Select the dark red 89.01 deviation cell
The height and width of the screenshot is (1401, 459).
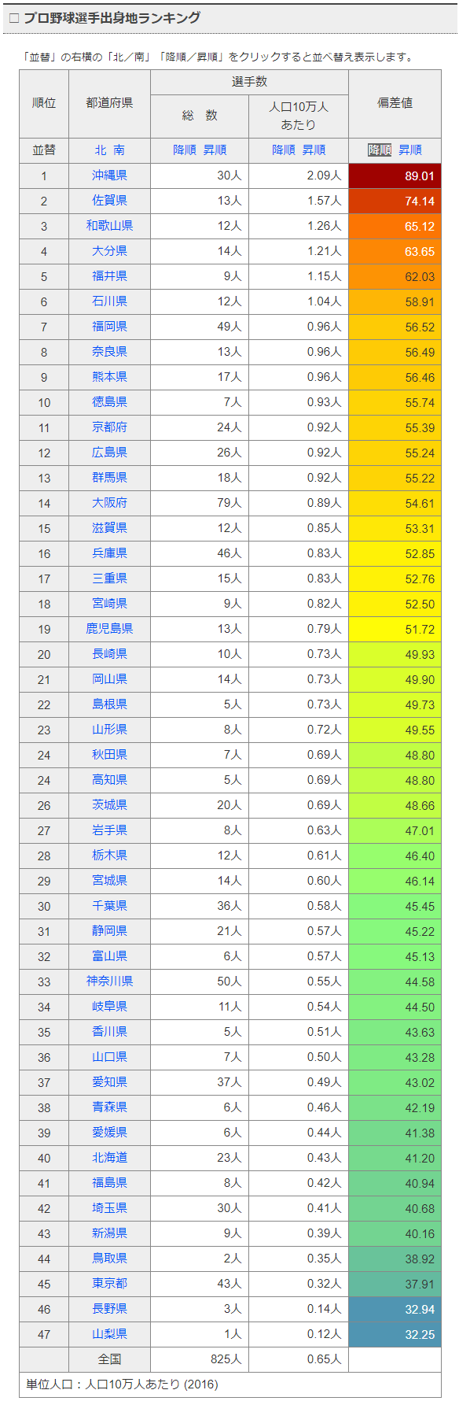(x=395, y=176)
